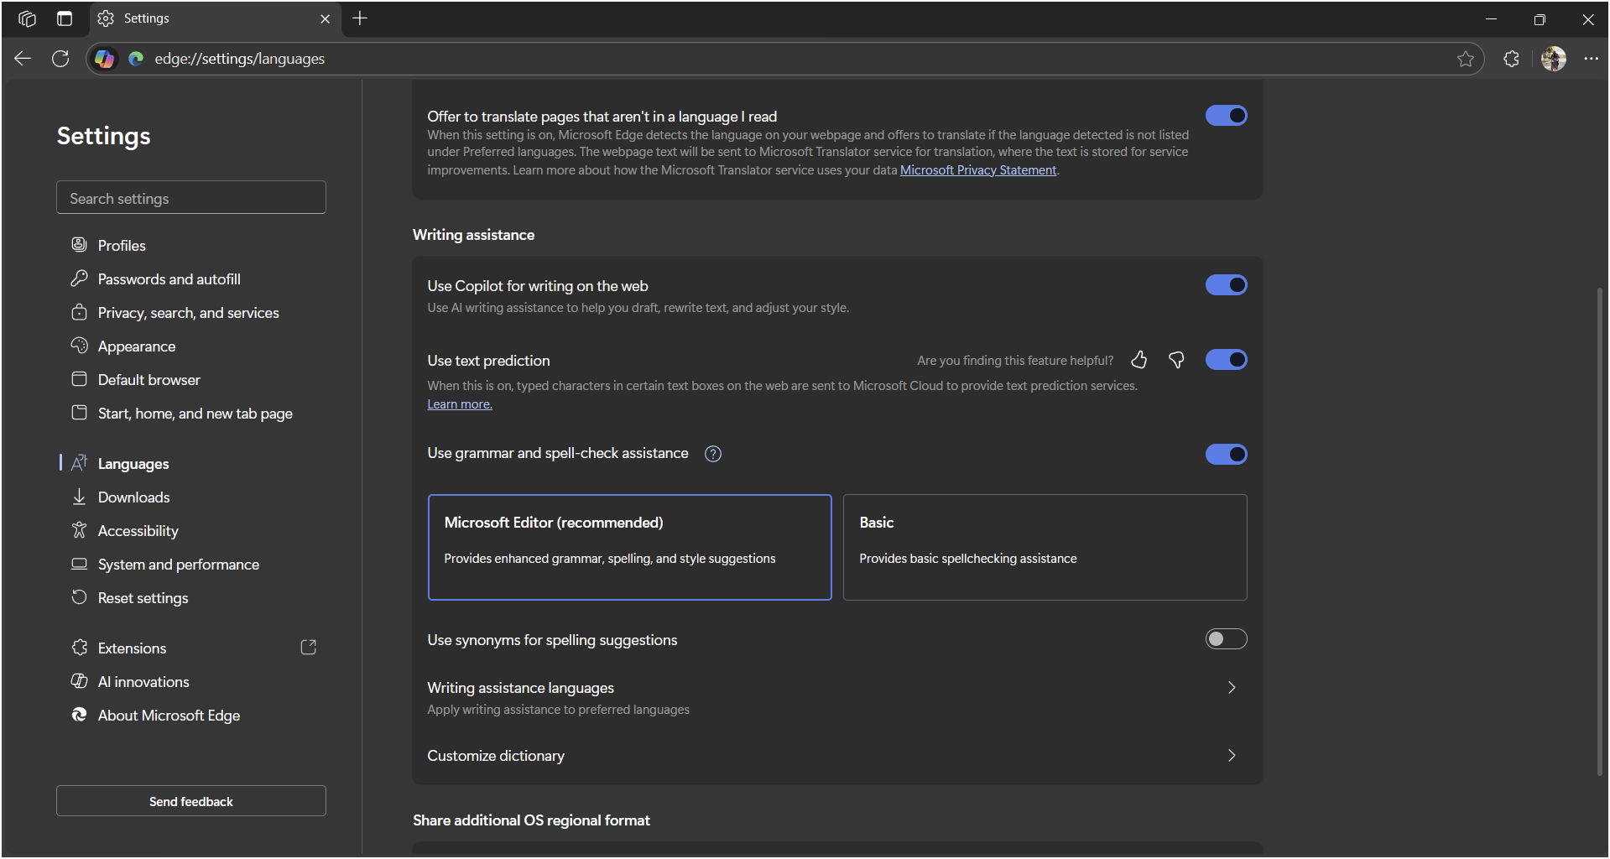Click the Send feedback button
This screenshot has width=1610, height=859.
point(191,801)
